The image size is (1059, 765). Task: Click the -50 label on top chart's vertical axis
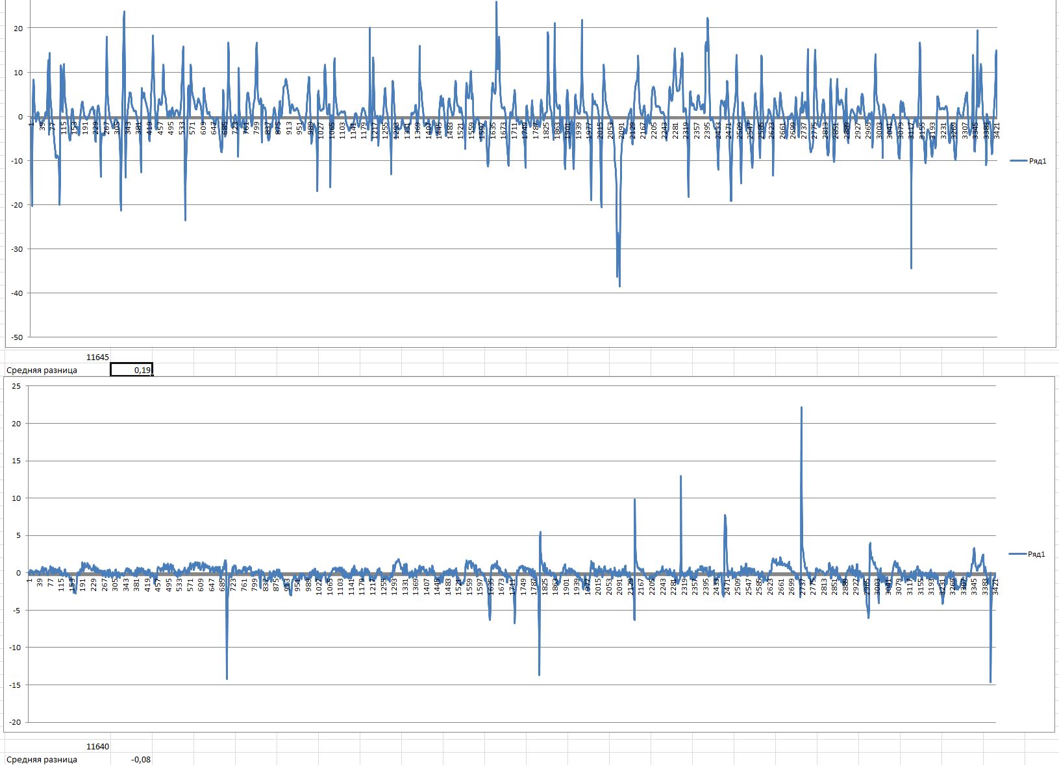pos(17,337)
